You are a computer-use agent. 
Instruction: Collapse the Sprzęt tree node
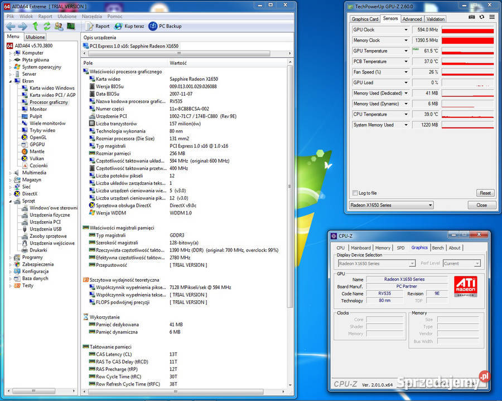[10, 201]
